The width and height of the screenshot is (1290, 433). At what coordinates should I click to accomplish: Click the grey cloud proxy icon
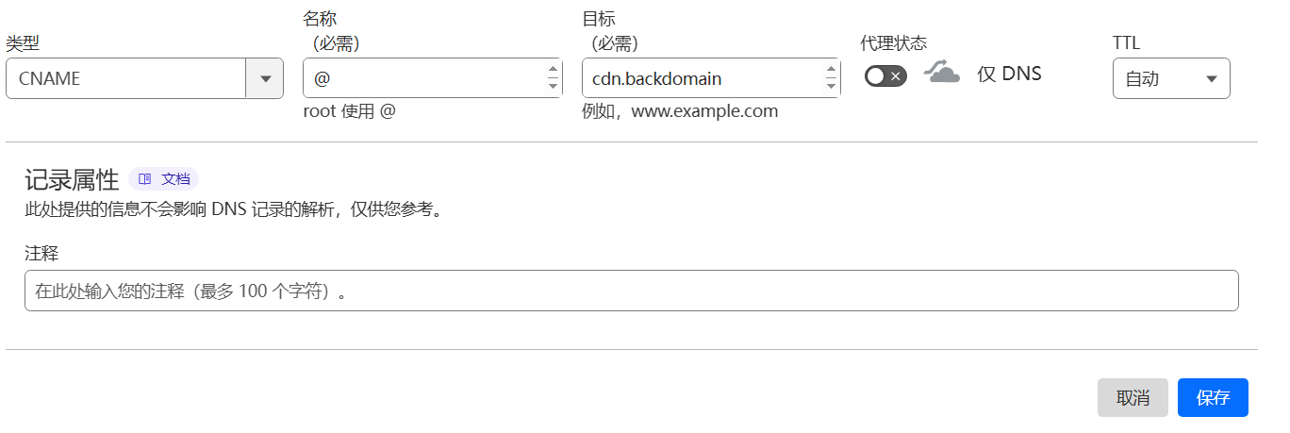click(941, 73)
